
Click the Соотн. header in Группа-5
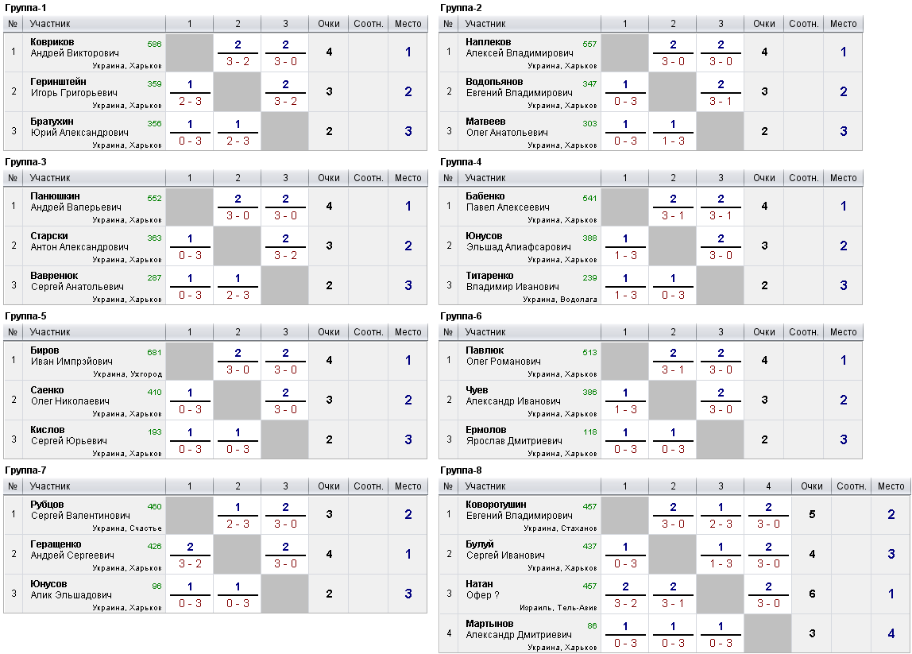[368, 332]
